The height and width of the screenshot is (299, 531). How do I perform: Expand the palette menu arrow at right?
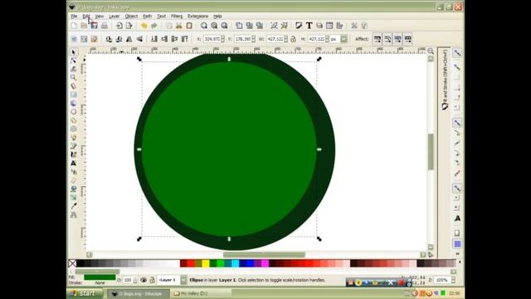click(x=460, y=262)
